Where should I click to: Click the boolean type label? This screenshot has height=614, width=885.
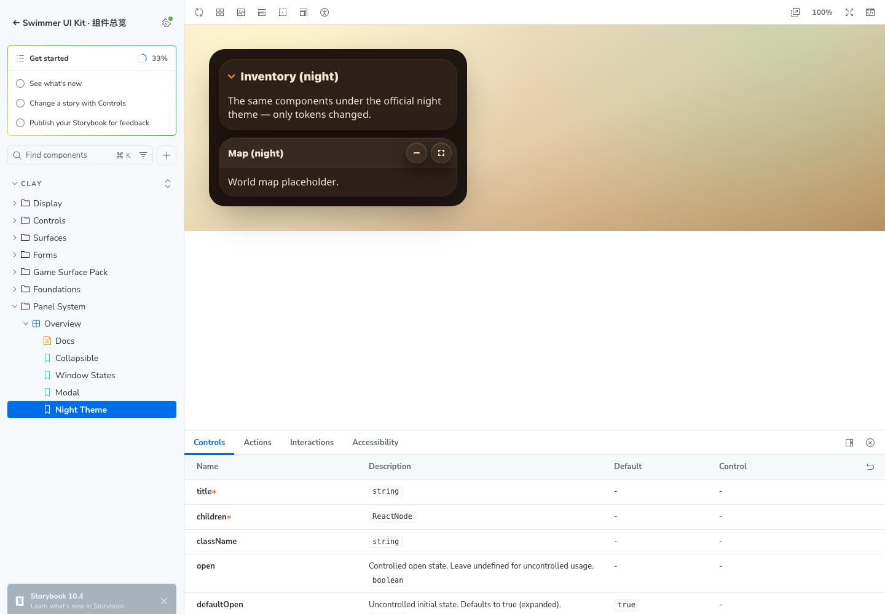coord(388,580)
